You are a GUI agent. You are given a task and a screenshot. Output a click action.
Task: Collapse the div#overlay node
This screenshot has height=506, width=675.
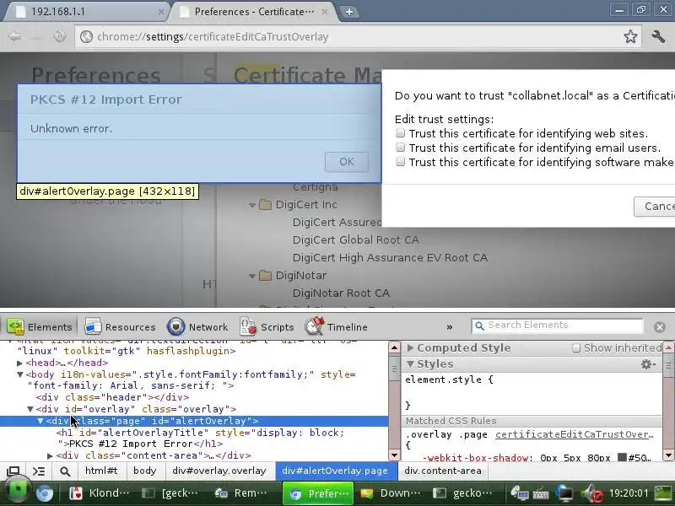coord(30,409)
